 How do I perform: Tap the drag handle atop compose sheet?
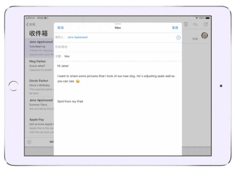pyautogui.click(x=118, y=24)
